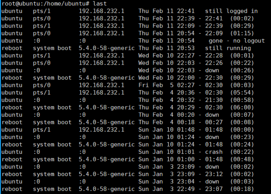Select boot time '00:18' on Thu Feb 4
The width and height of the screenshot is (271, 194).
coord(186,122)
